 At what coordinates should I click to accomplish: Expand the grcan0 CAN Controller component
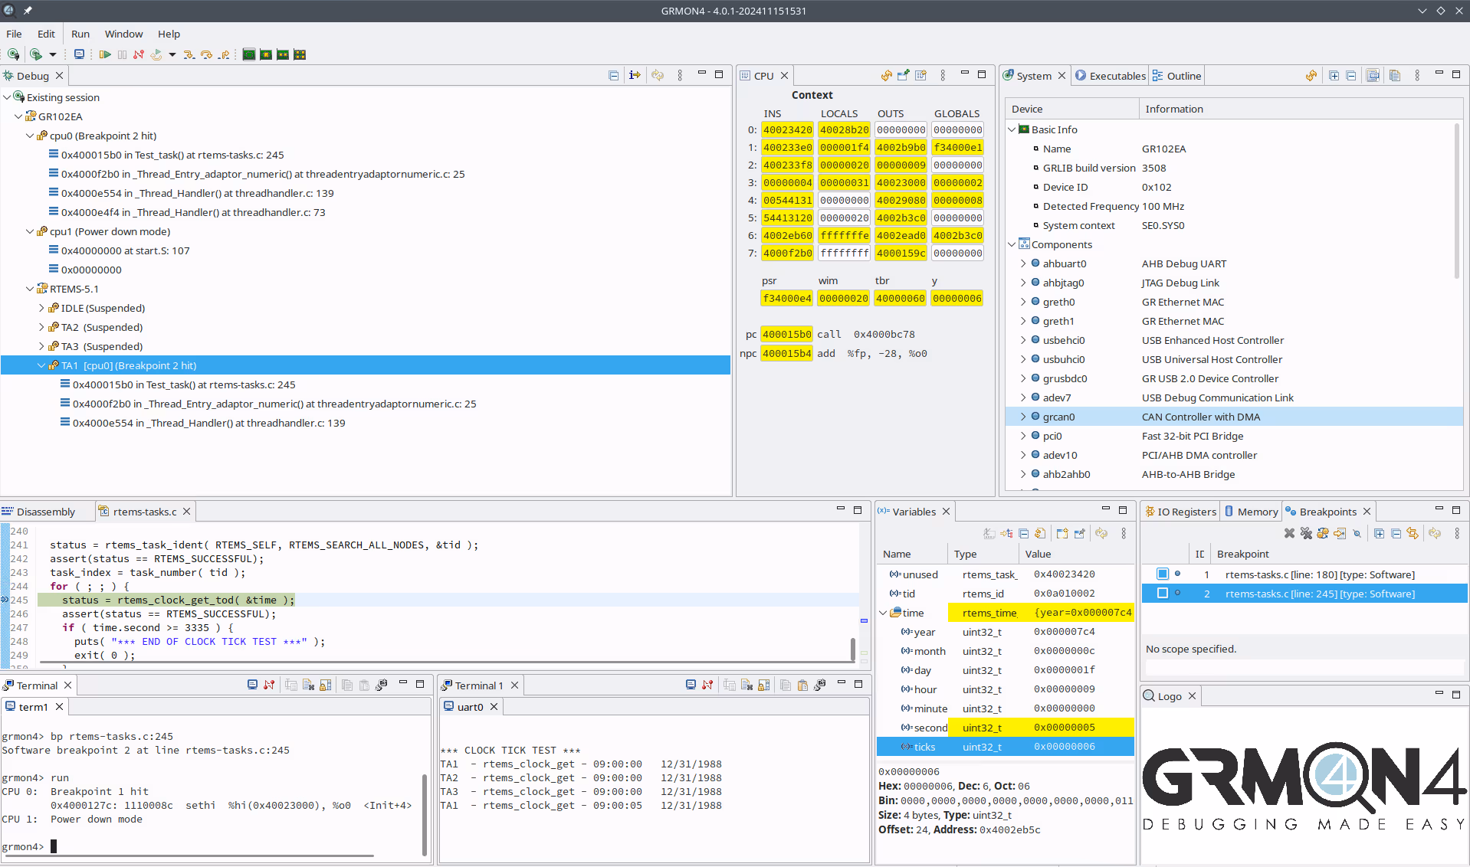pos(1022,417)
